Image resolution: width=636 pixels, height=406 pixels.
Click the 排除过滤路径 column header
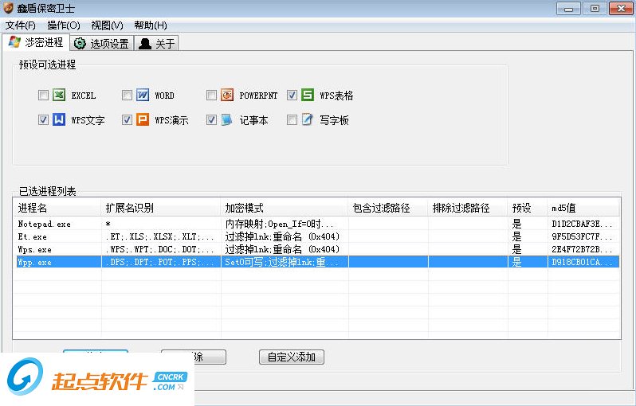[x=468, y=208]
